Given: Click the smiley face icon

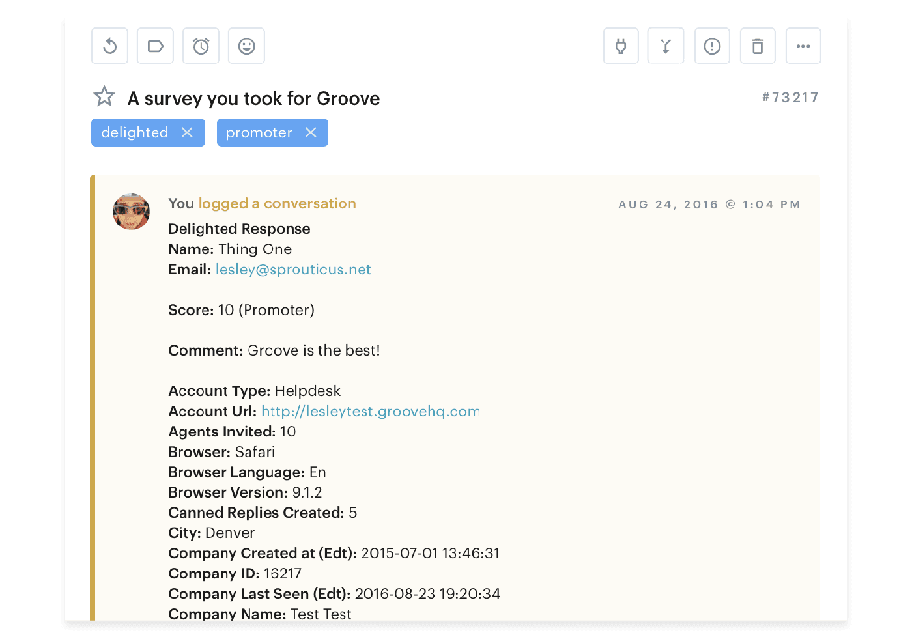Looking at the screenshot, I should 246,46.
